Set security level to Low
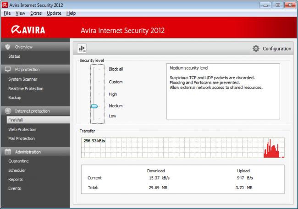Viewport: 298px width, 209px height. 112,116
